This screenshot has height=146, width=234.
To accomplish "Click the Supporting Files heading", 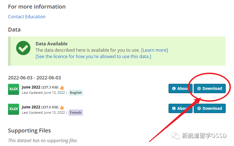I will [x=29, y=131].
